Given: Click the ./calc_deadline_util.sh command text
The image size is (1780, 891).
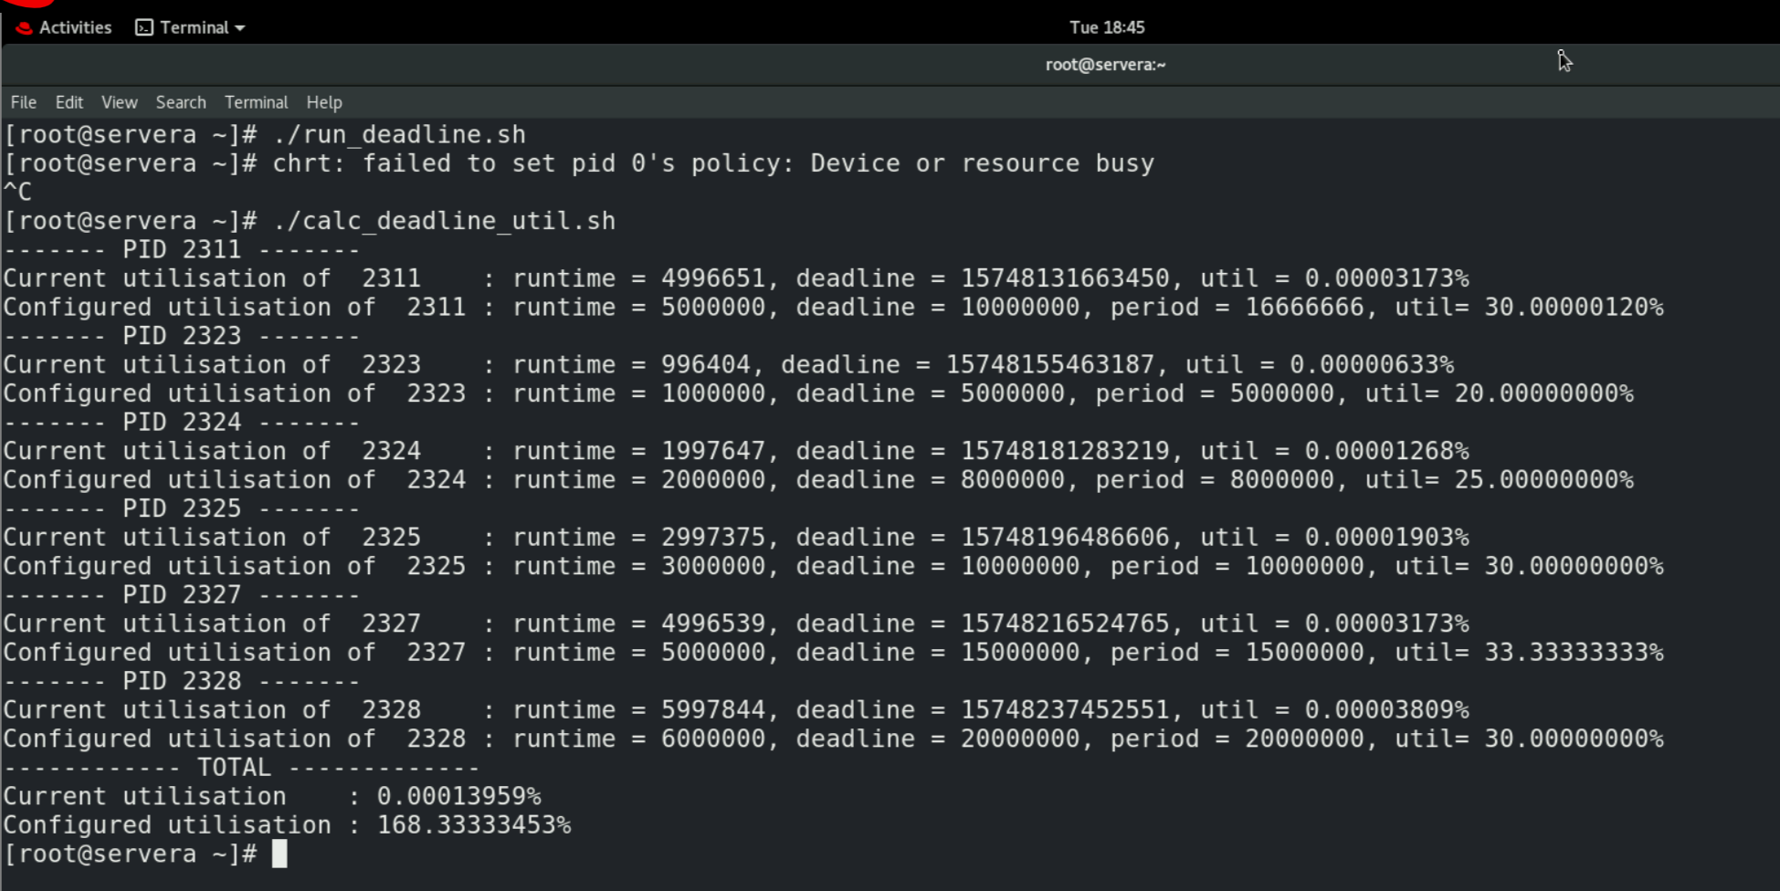Looking at the screenshot, I should (x=444, y=221).
